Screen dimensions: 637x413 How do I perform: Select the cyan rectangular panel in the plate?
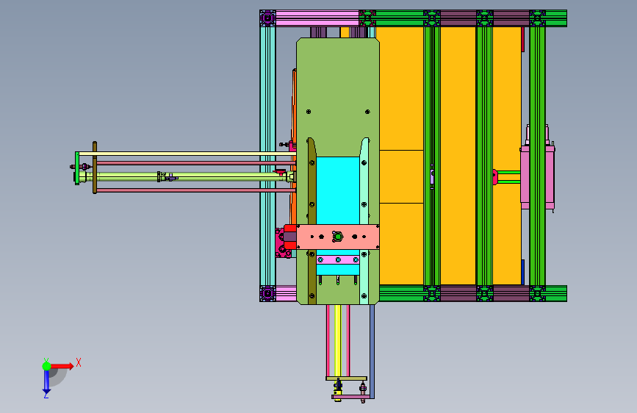(x=337, y=190)
